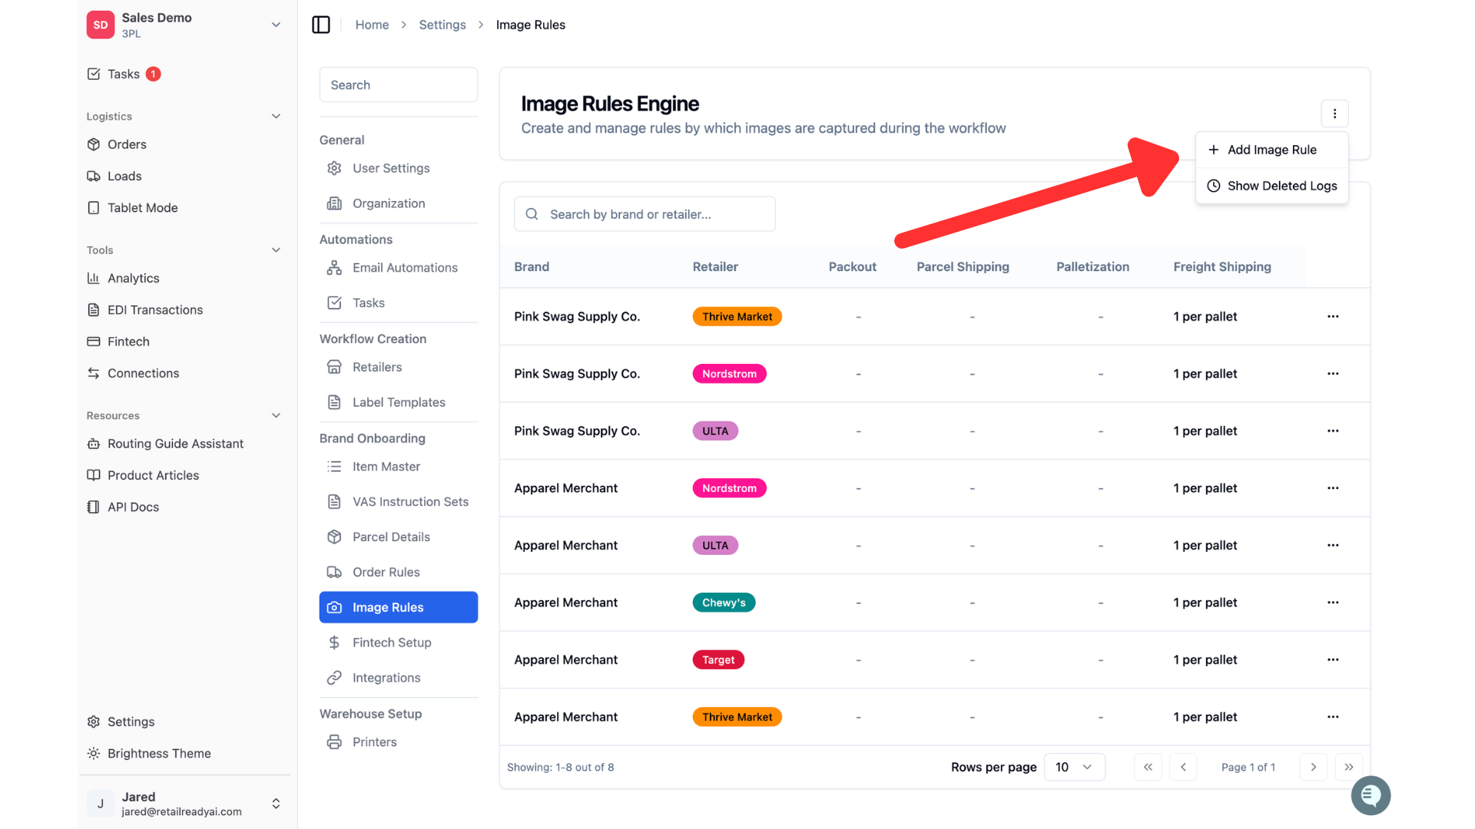1475x829 pixels.
Task: Open the three-dot menu in header
Action: click(x=1334, y=114)
